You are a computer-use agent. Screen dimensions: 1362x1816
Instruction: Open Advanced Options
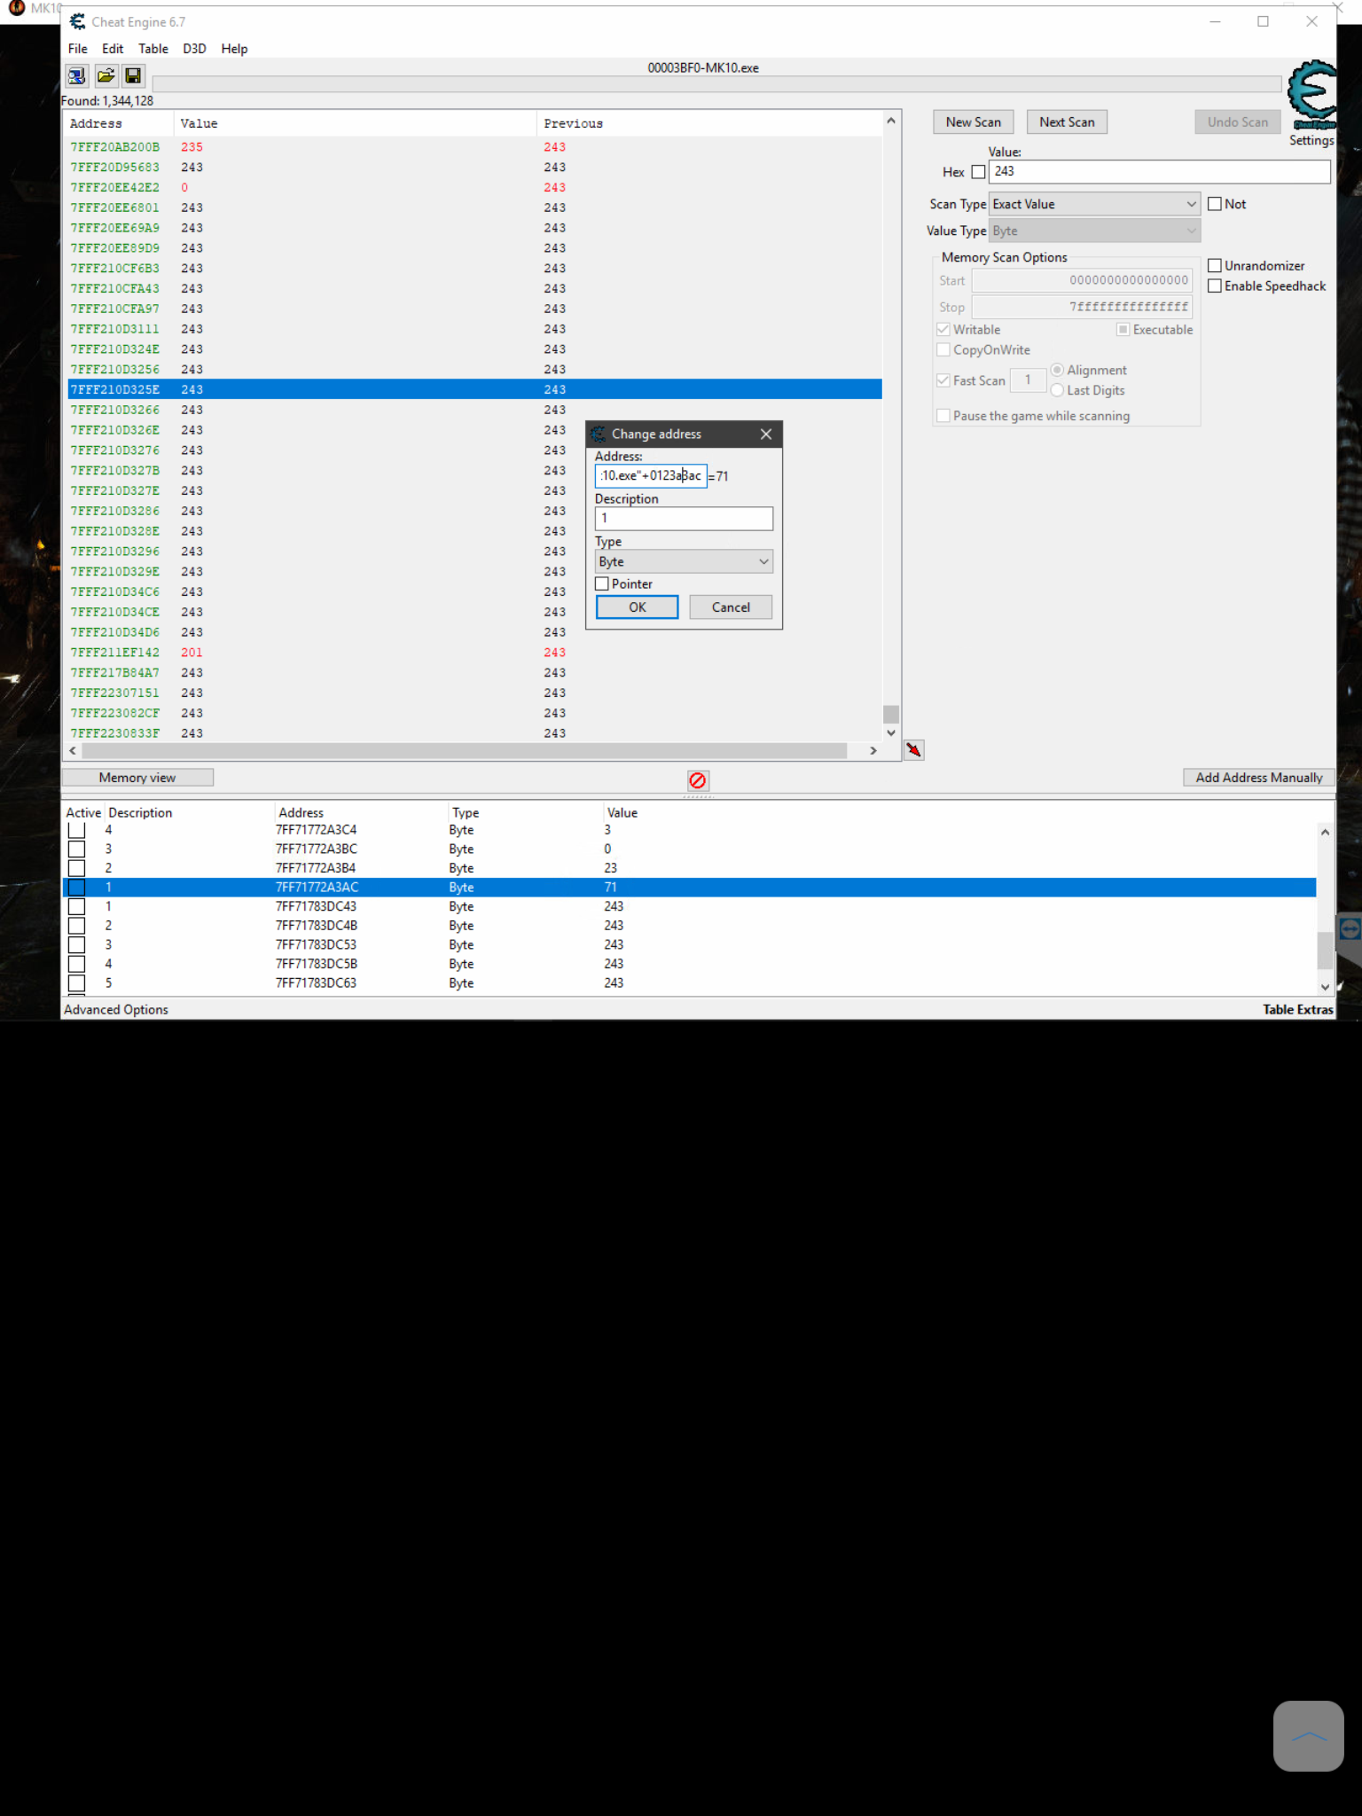[x=116, y=1010]
